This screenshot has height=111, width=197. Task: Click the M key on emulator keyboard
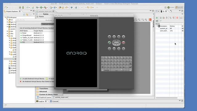[124, 67]
